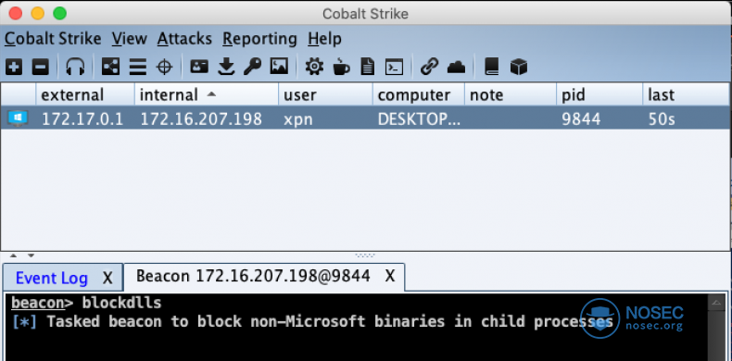732x361 pixels.
Task: Click the cube About icon
Action: click(x=519, y=67)
